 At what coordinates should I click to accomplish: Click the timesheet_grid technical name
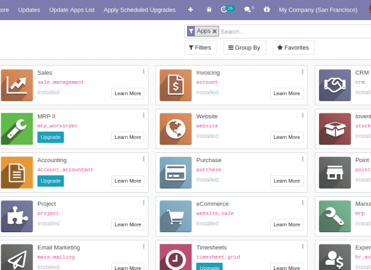click(x=218, y=257)
